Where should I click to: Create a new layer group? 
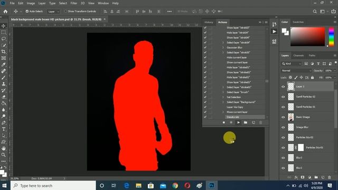point(316,177)
